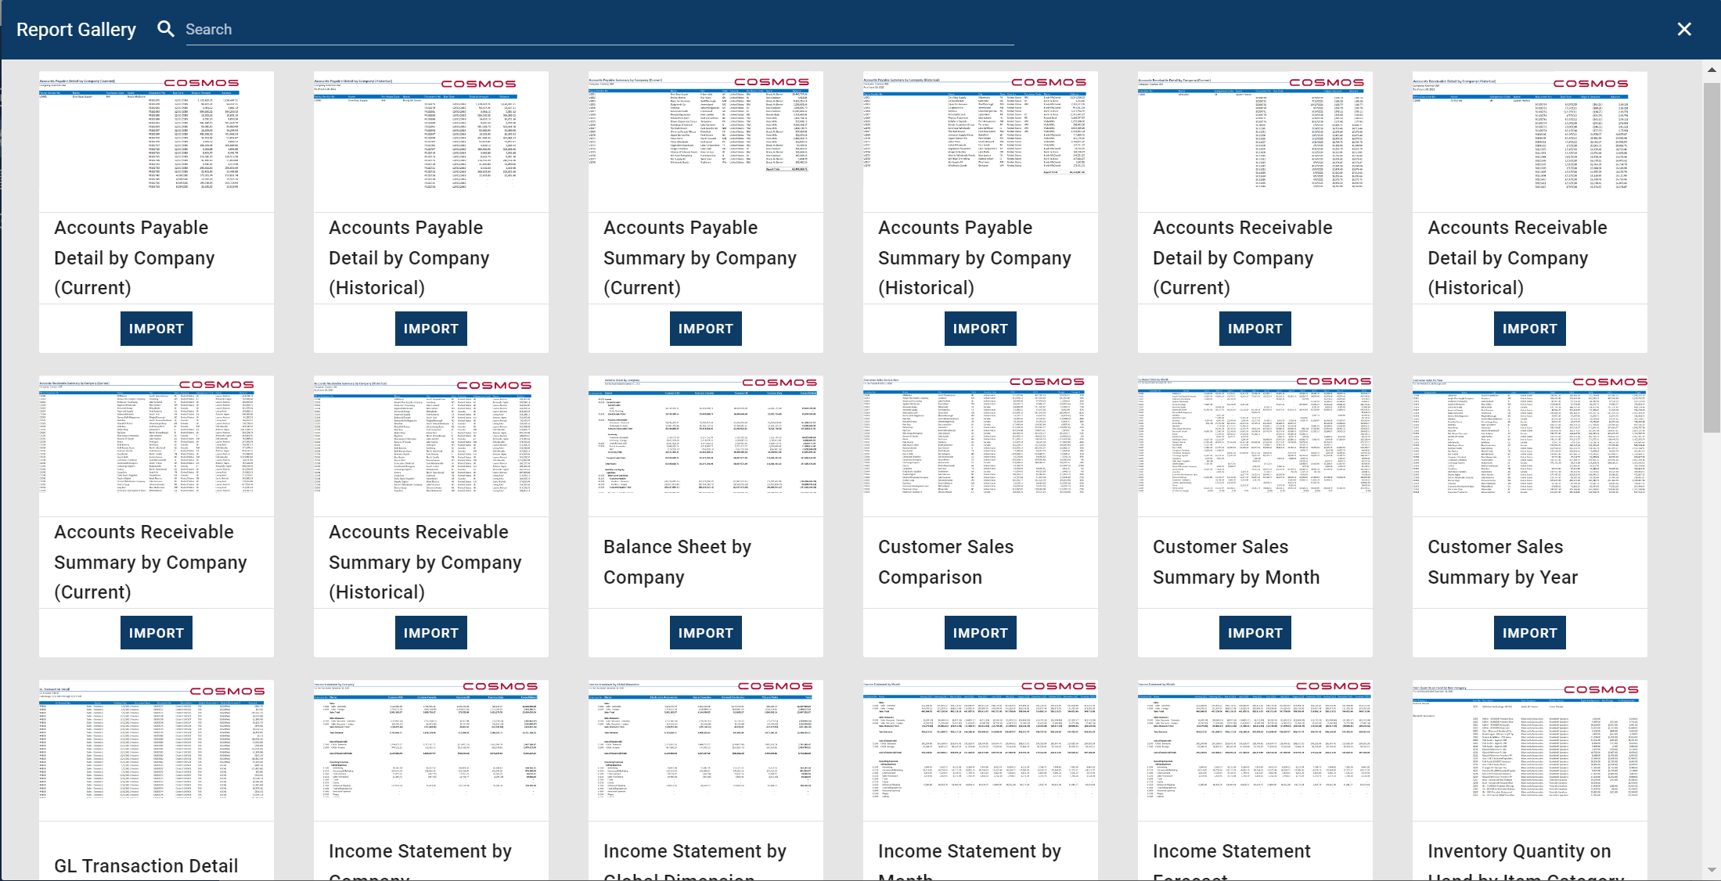Open Accounts Receivable Detail (Current) thumbnail preview
1721x881 pixels.
coord(1255,142)
